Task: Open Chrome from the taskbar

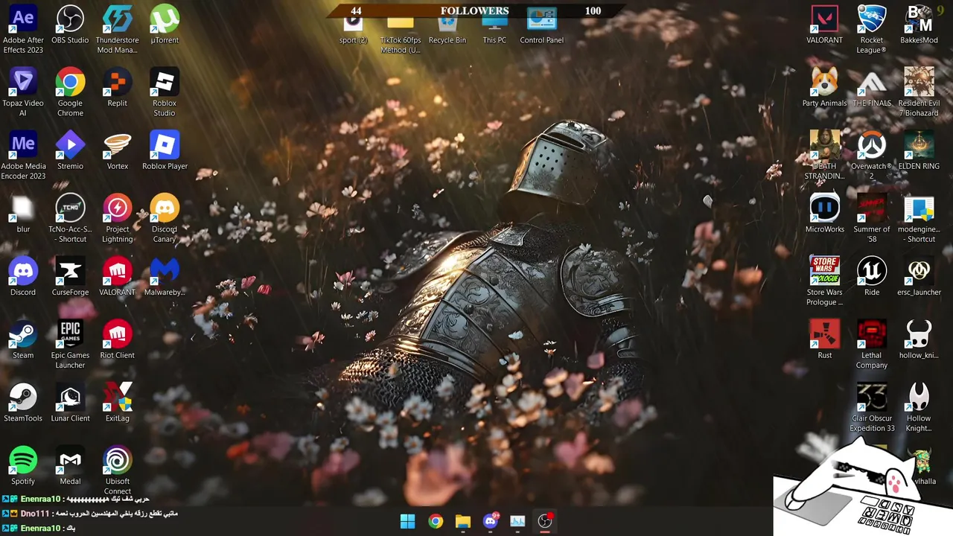Action: point(436,521)
